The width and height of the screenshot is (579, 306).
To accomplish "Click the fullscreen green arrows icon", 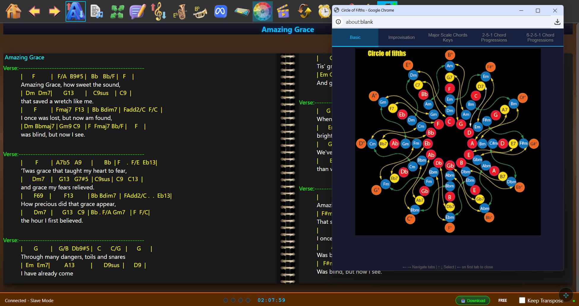I will (x=117, y=12).
